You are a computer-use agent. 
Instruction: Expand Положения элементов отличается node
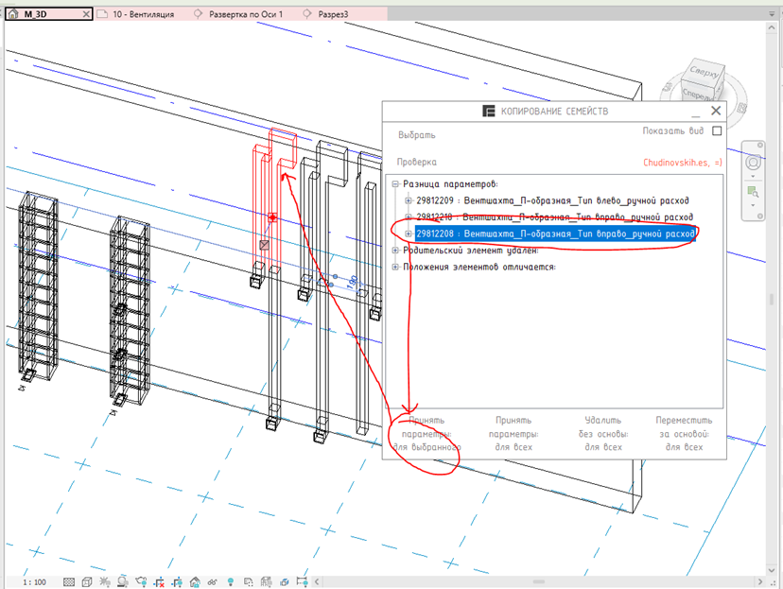point(395,267)
